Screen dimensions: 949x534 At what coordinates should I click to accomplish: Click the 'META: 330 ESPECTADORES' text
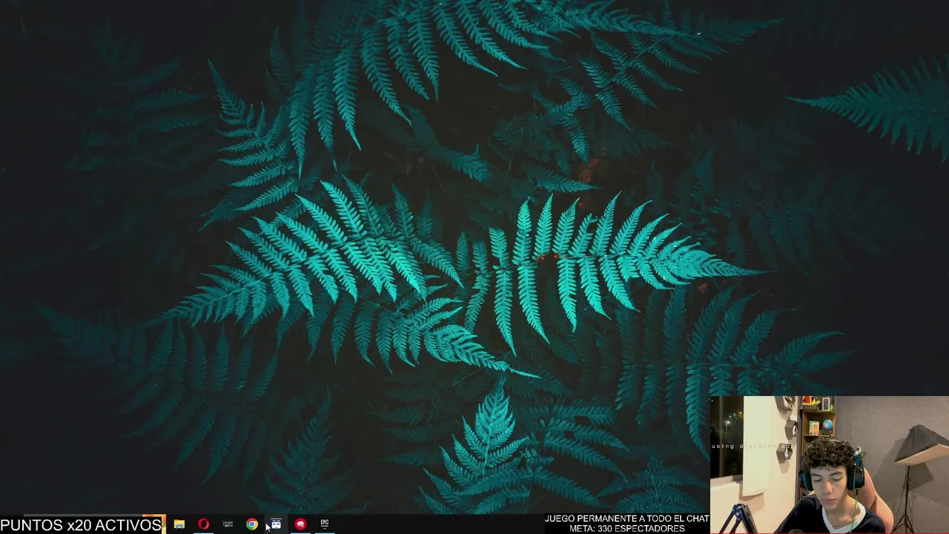(627, 529)
